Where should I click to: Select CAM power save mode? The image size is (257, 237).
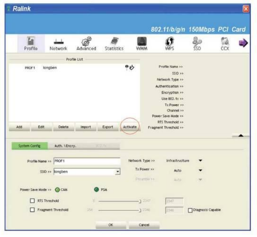coord(57,190)
